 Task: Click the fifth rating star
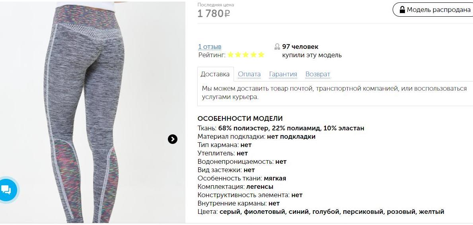coord(261,55)
